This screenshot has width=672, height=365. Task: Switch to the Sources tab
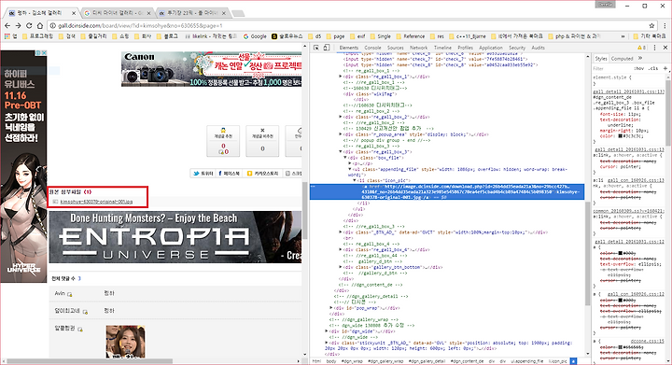point(395,48)
